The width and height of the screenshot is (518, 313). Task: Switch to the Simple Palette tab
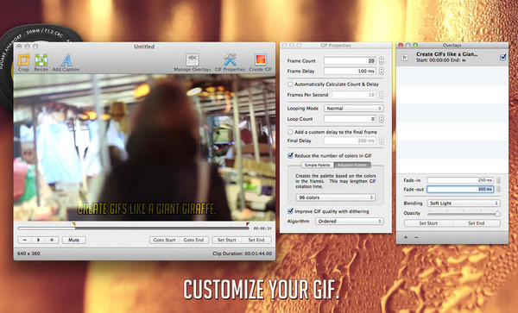[318, 165]
